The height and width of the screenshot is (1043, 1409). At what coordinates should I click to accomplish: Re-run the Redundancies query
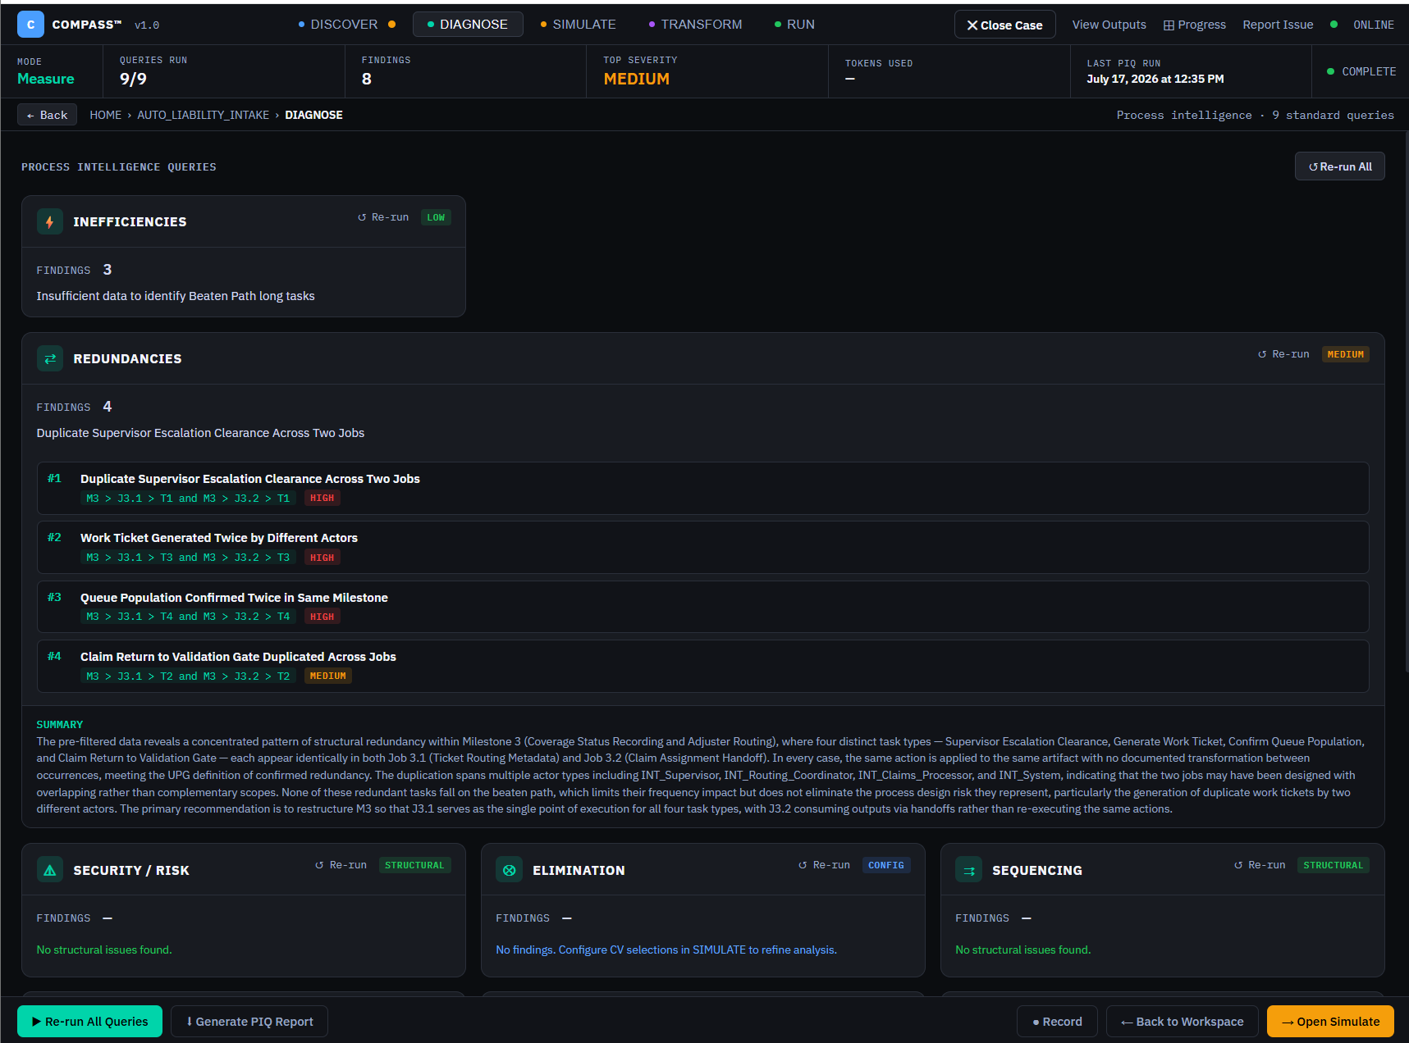[1283, 354]
